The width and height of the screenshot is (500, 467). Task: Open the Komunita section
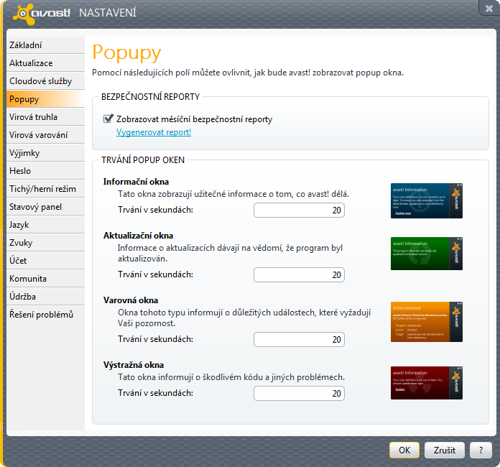click(45, 279)
